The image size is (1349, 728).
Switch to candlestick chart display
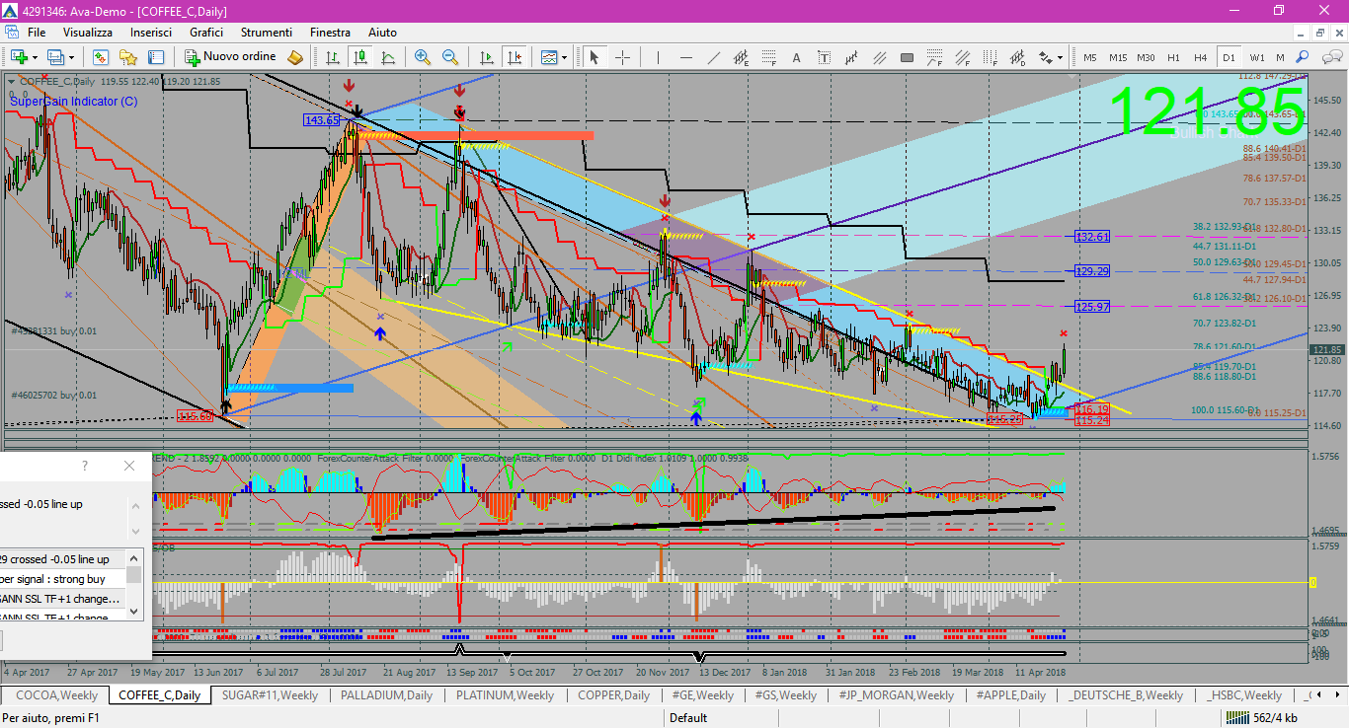pos(360,57)
